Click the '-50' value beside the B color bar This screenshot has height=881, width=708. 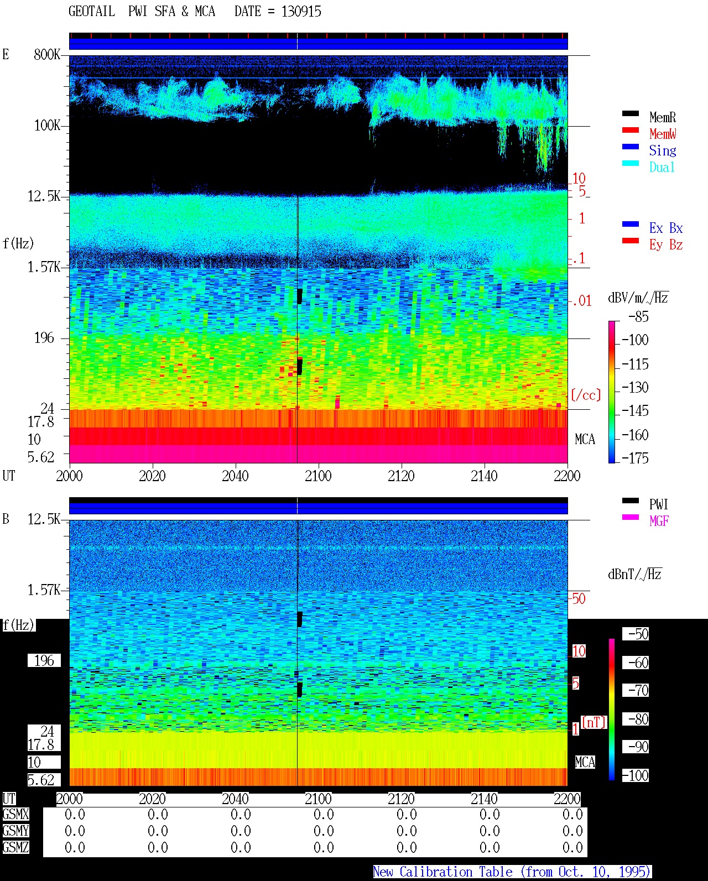636,634
